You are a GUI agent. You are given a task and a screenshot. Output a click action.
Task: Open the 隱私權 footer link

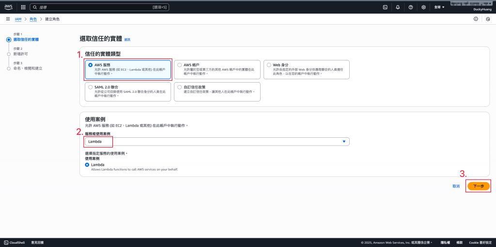[x=446, y=243]
